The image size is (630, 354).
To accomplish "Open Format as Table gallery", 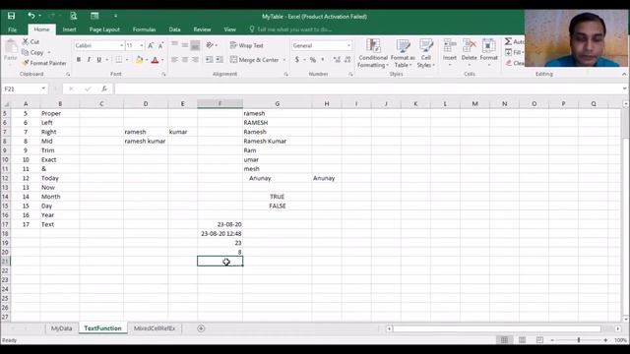I will coord(403,53).
